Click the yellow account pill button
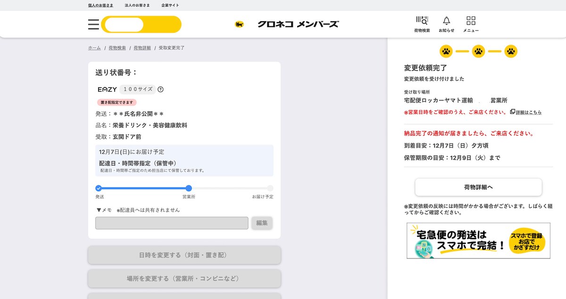 point(141,24)
